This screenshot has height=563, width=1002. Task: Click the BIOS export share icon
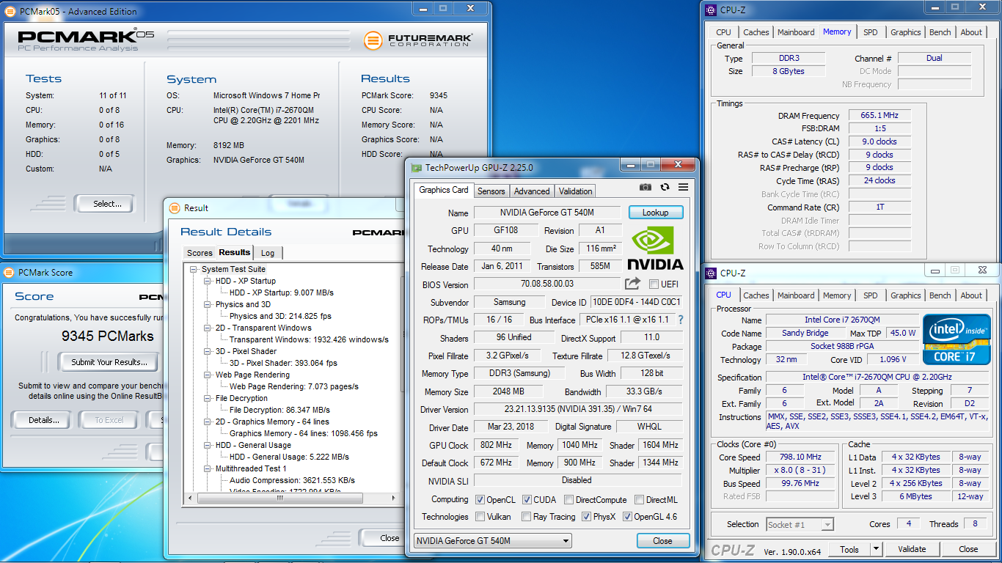632,284
